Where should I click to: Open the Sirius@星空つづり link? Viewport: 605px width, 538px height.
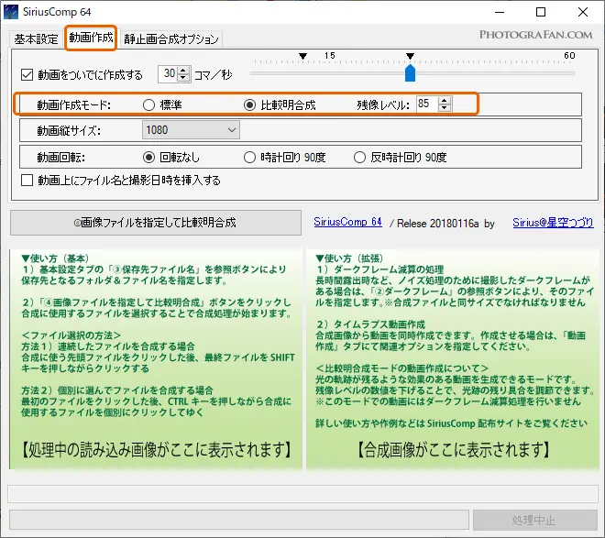tap(553, 223)
